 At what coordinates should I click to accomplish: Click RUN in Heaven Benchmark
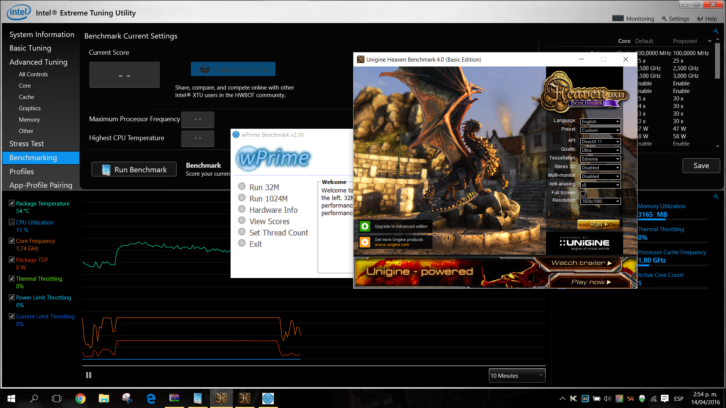pyautogui.click(x=599, y=224)
